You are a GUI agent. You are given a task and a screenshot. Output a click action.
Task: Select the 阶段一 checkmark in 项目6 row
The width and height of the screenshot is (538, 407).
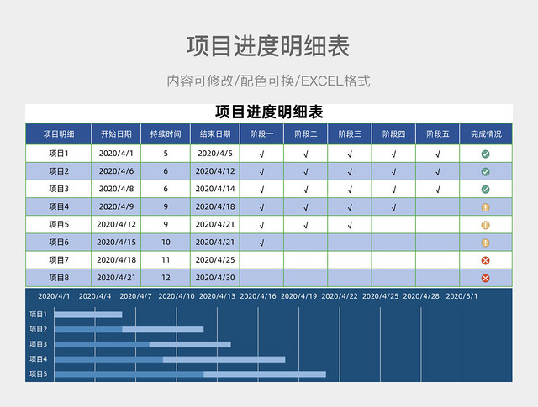[261, 243]
